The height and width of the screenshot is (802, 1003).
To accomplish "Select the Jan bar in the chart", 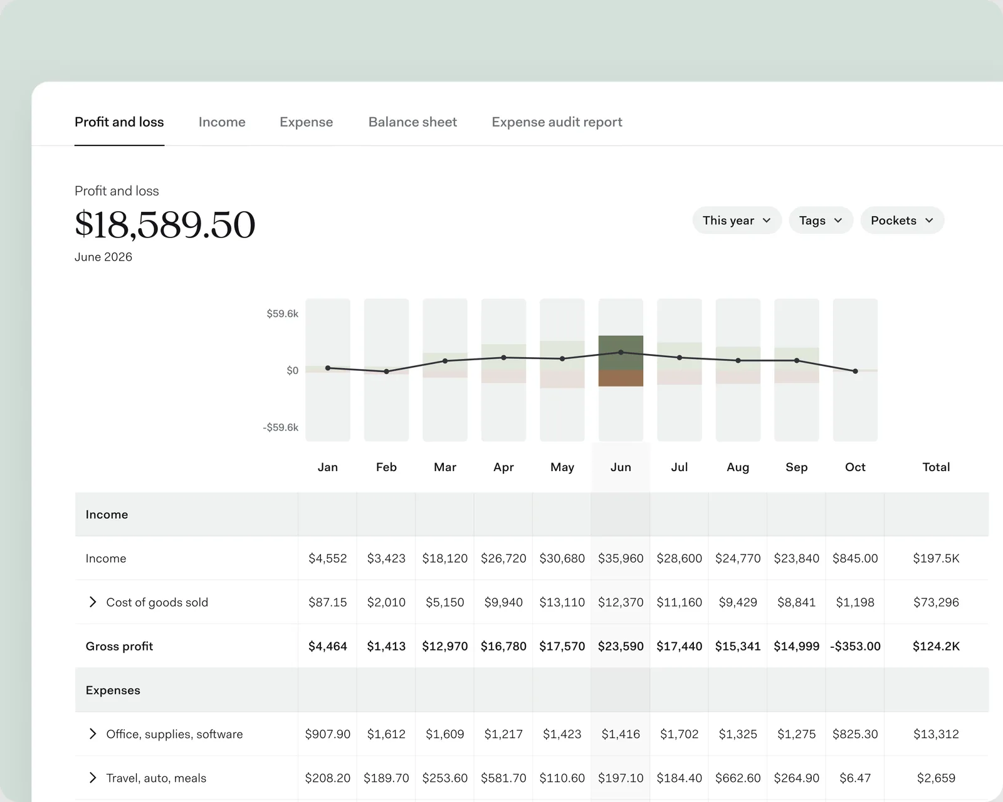I will click(x=328, y=370).
